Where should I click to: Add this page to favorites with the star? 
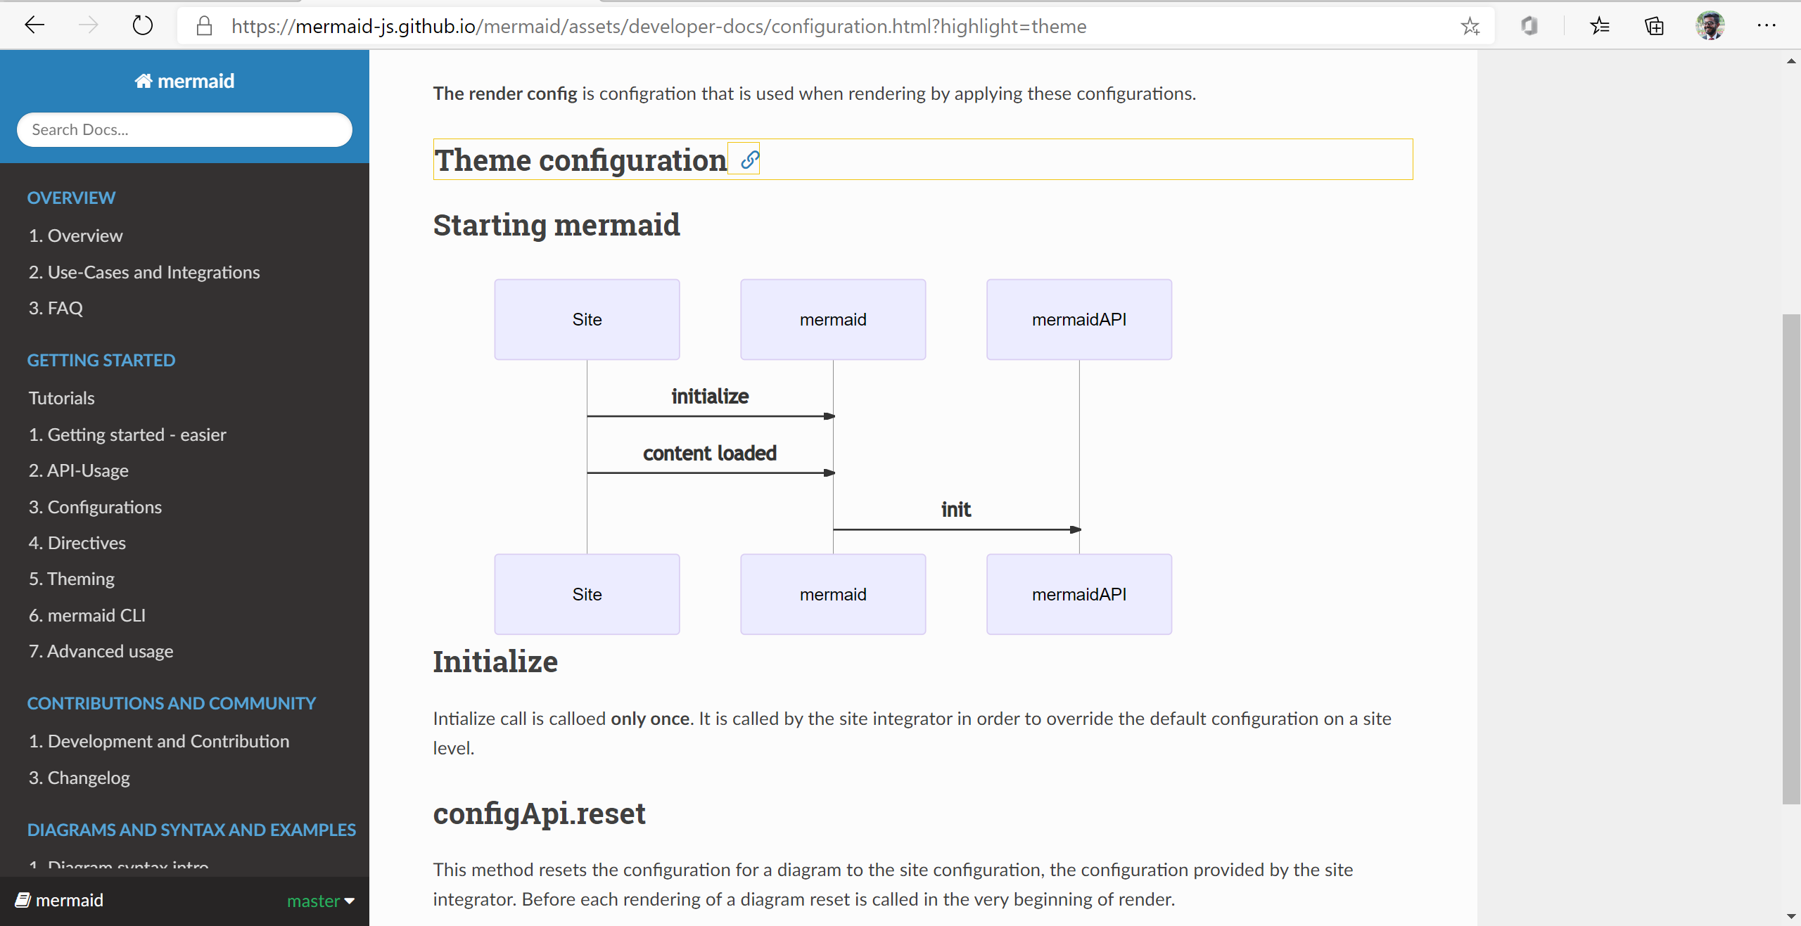tap(1470, 26)
